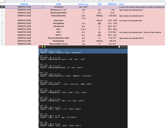
Task: Click the yellow minimize button of the text window
Action: click(42, 47)
